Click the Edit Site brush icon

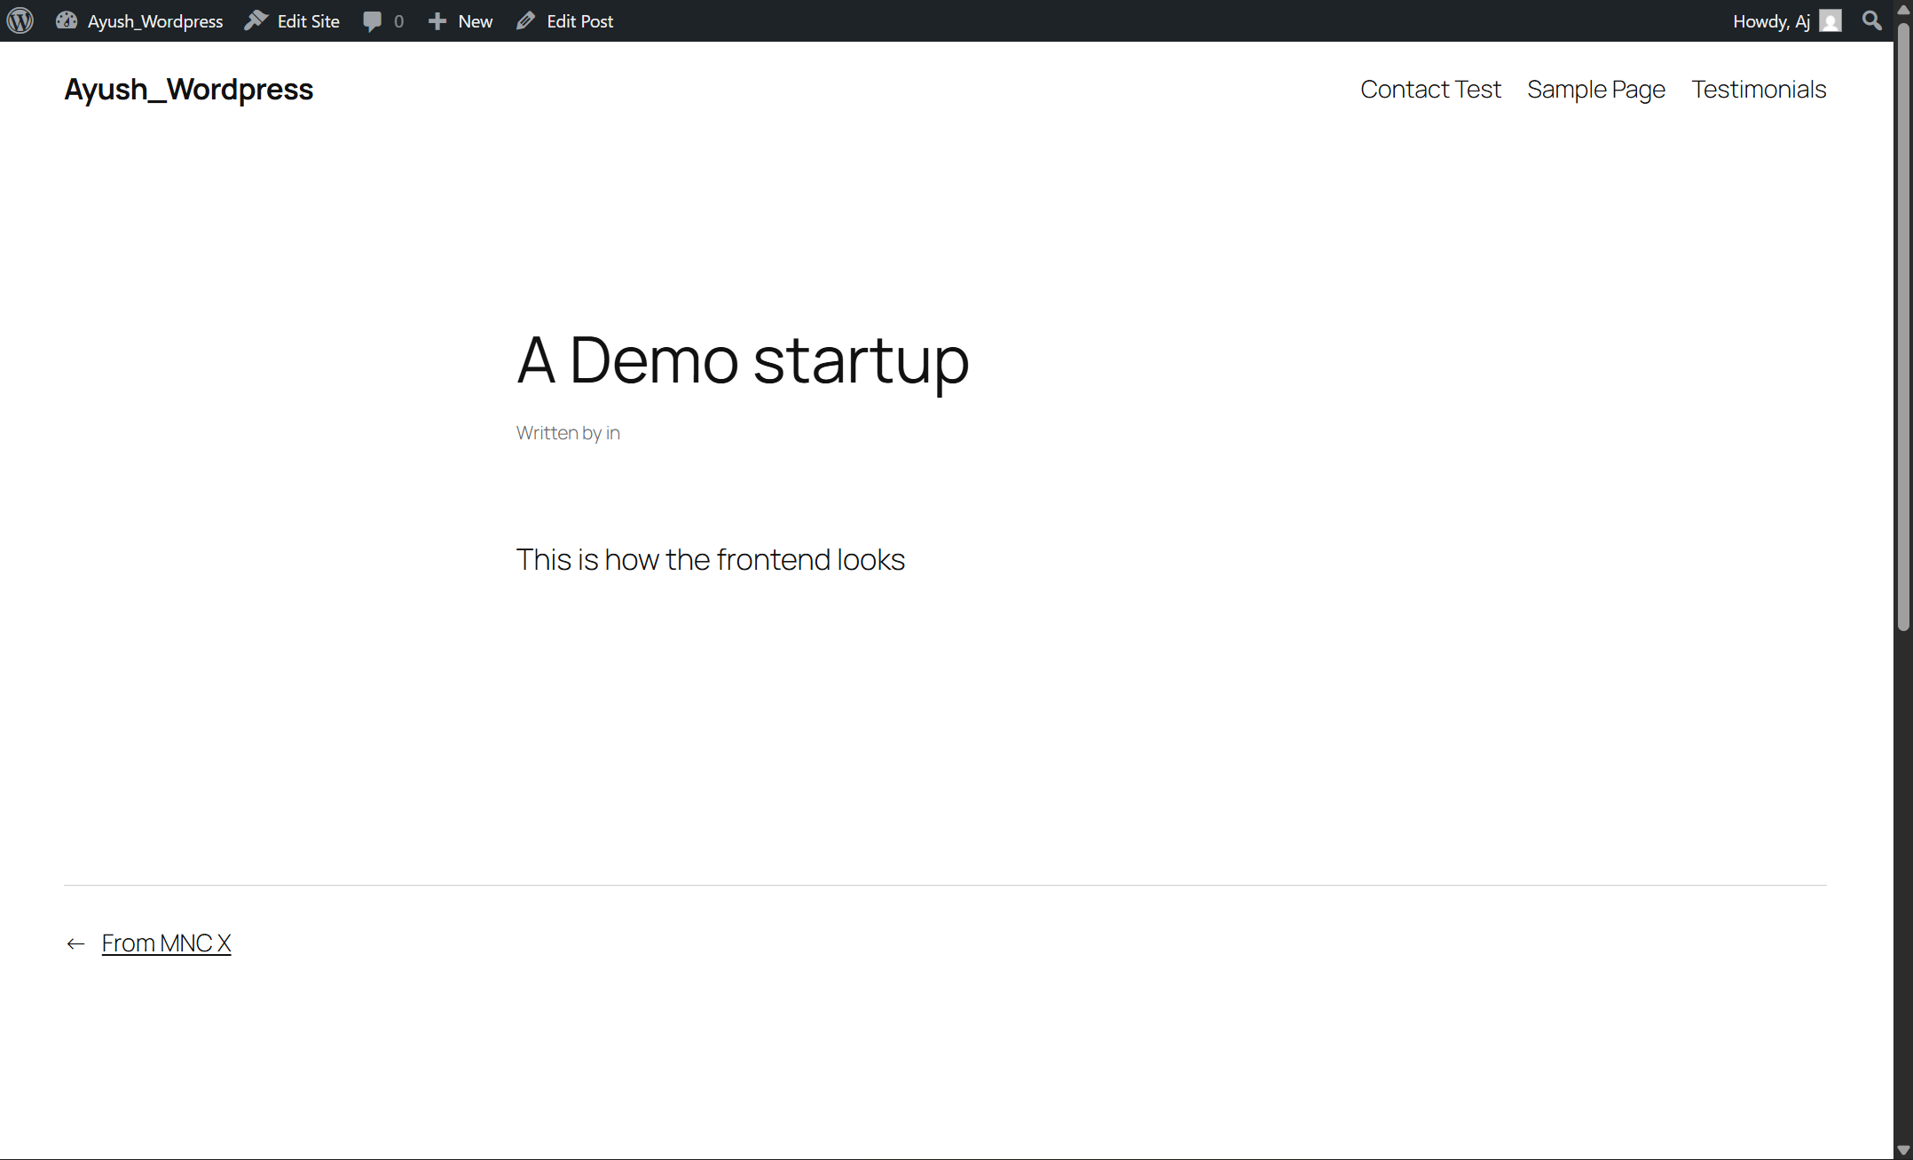coord(256,20)
